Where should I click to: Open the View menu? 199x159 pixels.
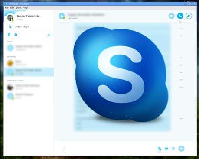click(19, 8)
